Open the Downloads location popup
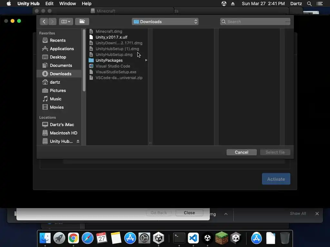 [165, 22]
